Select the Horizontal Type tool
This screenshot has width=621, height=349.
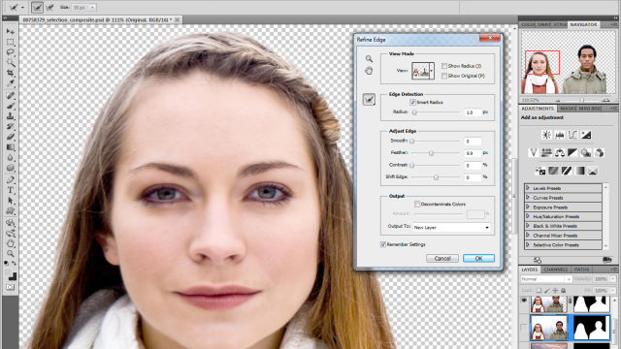tap(11, 190)
